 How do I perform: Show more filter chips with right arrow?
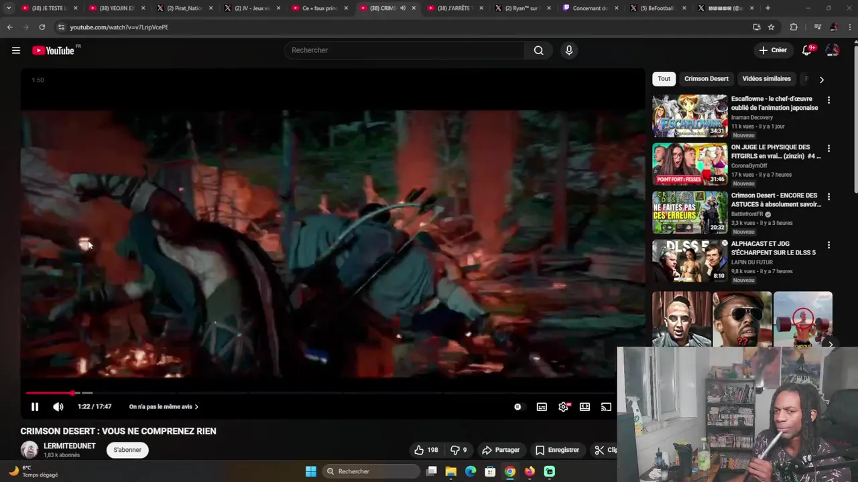click(822, 80)
